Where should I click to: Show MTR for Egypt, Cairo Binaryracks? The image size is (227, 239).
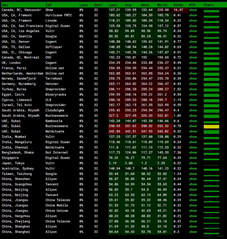pos(193,95)
